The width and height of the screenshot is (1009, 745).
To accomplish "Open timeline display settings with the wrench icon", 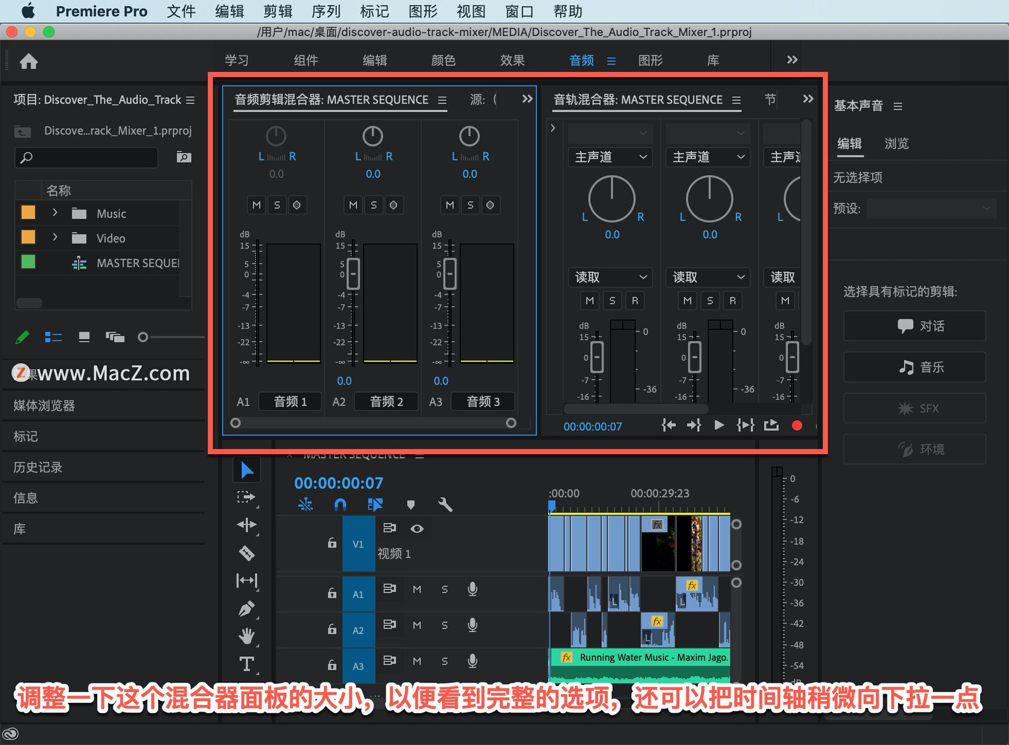I will click(445, 505).
